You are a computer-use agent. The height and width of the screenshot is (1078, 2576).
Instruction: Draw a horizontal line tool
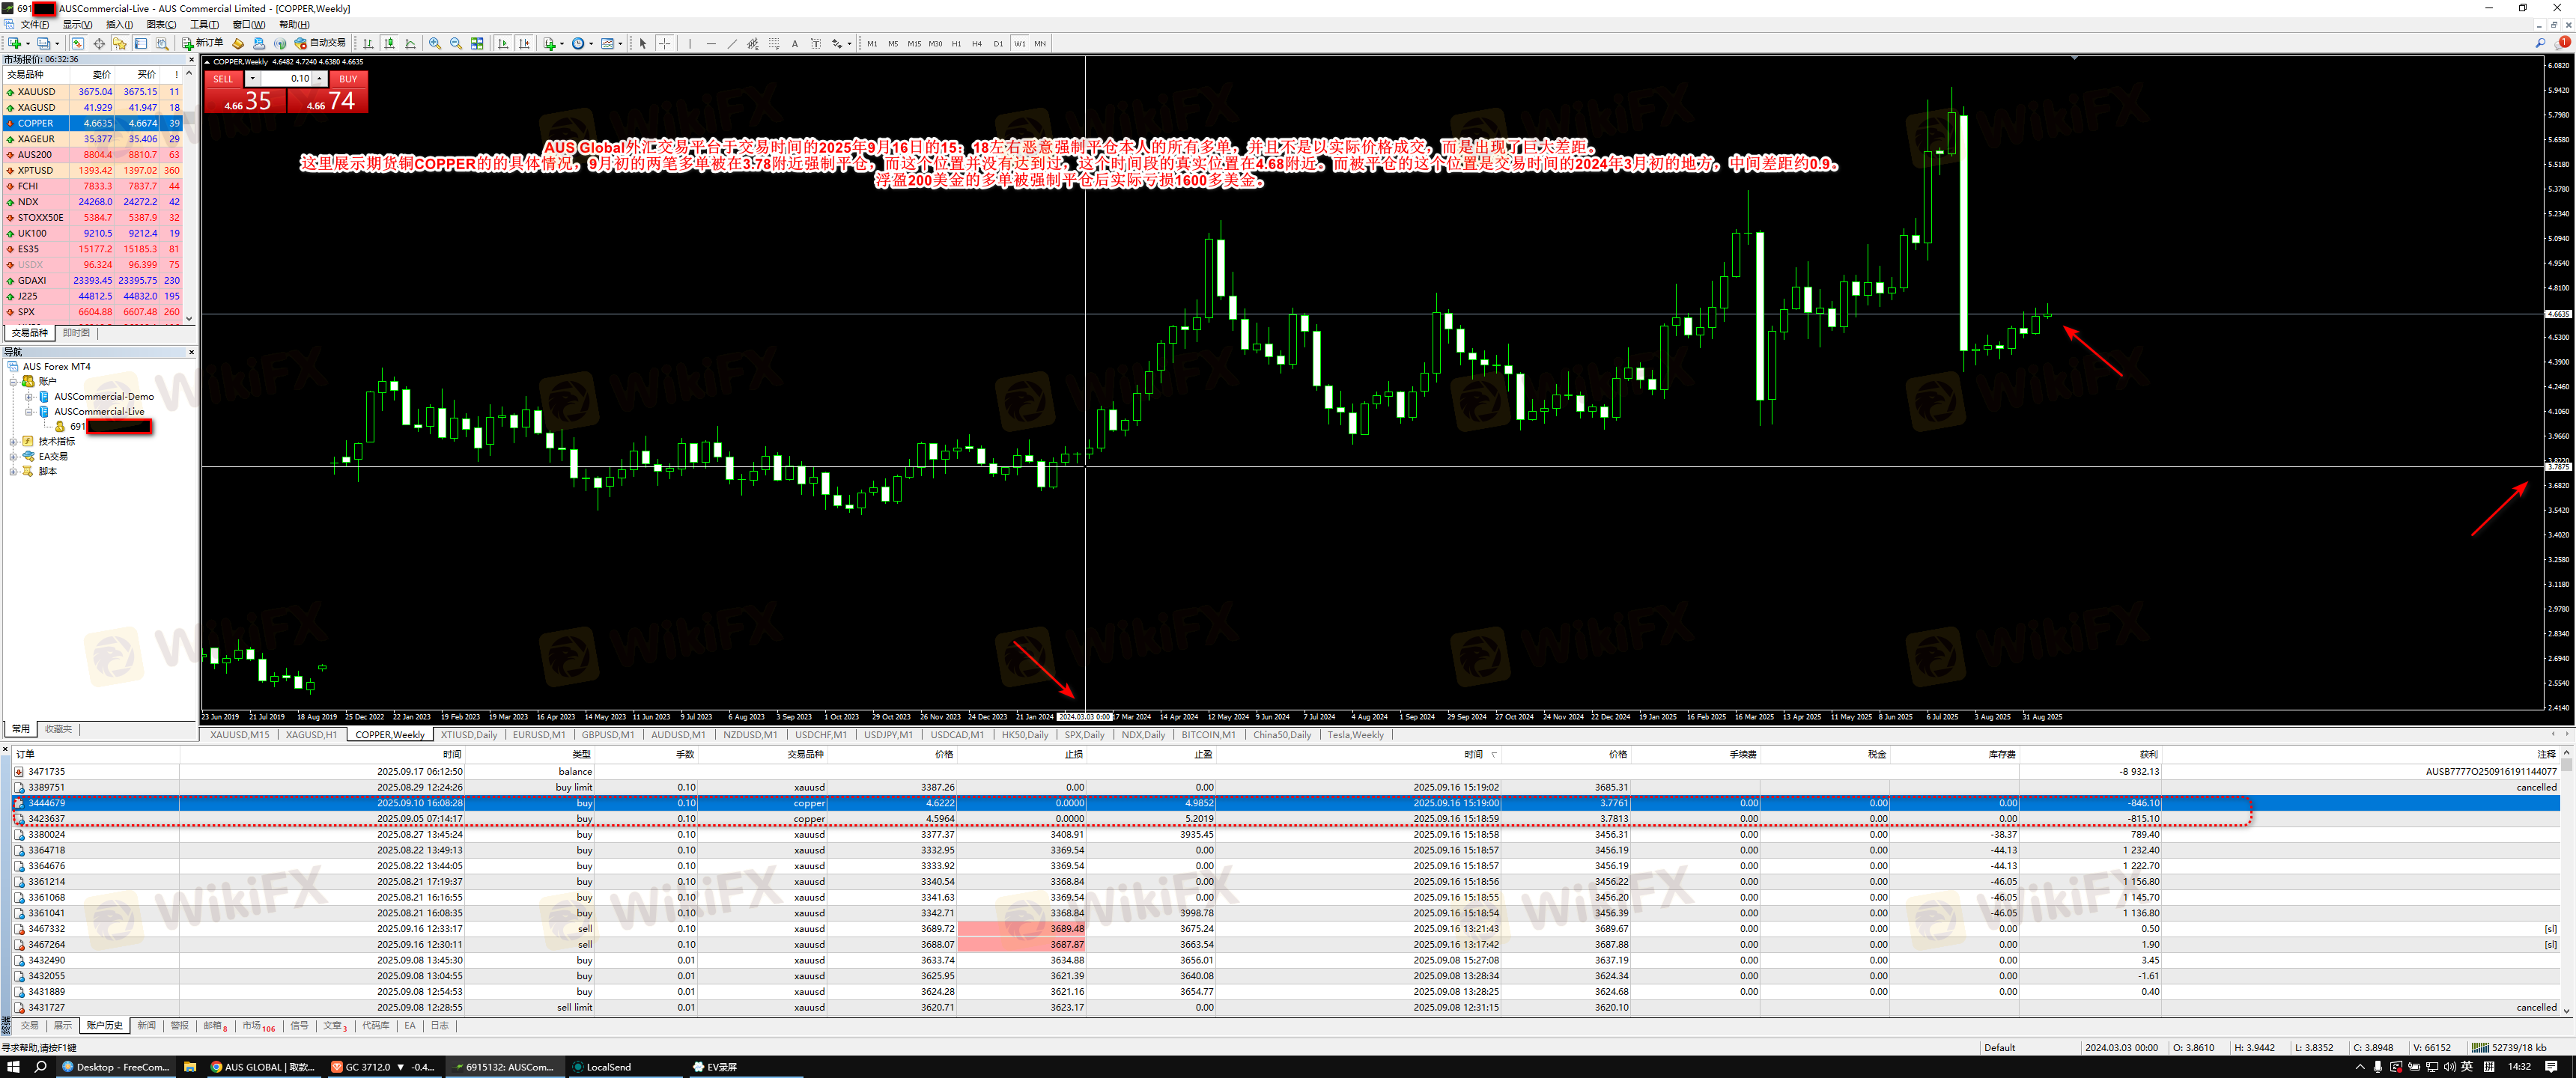point(711,43)
